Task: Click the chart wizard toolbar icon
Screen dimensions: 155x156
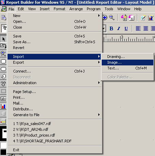Action: click(x=151, y=18)
